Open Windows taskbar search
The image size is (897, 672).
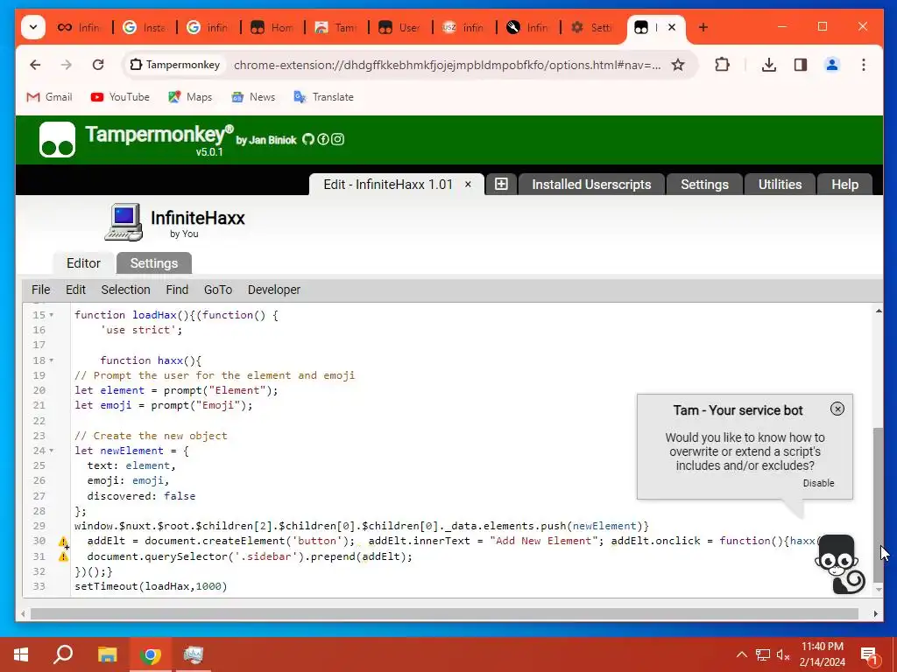[63, 654]
